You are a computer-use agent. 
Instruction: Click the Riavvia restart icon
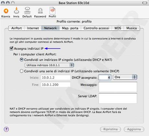[x=6, y=11]
